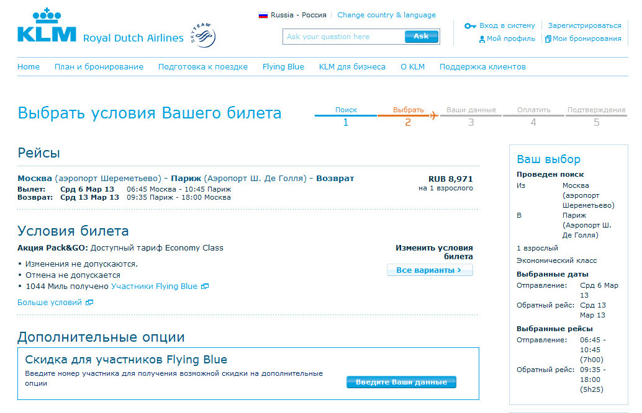642x413 pixels.
Task: Click the person icon beside Мой профиль
Action: point(482,39)
